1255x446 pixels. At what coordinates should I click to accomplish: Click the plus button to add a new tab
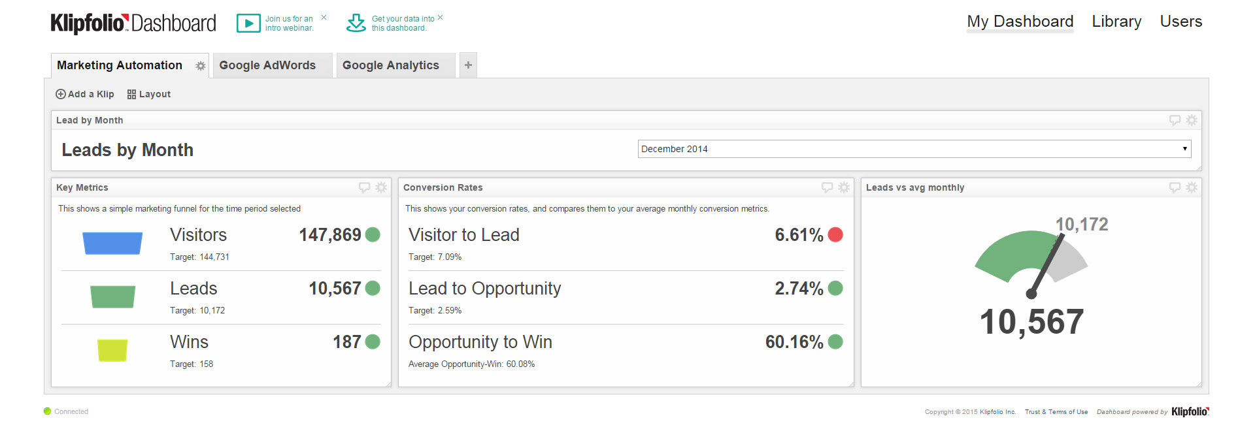point(468,65)
